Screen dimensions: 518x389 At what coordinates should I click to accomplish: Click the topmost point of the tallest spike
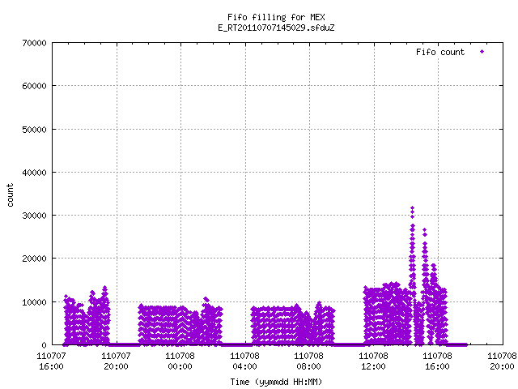click(412, 208)
